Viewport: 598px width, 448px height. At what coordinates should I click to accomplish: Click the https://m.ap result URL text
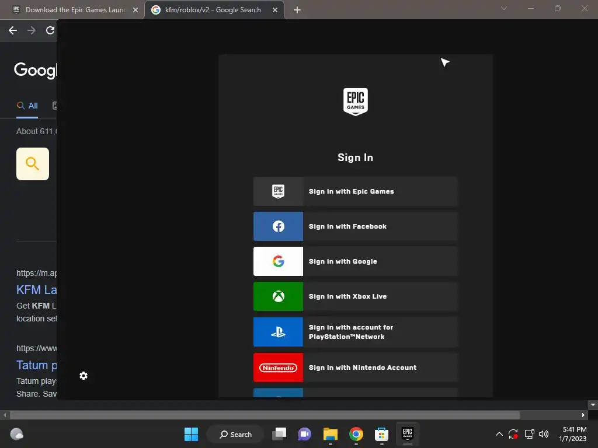36,273
